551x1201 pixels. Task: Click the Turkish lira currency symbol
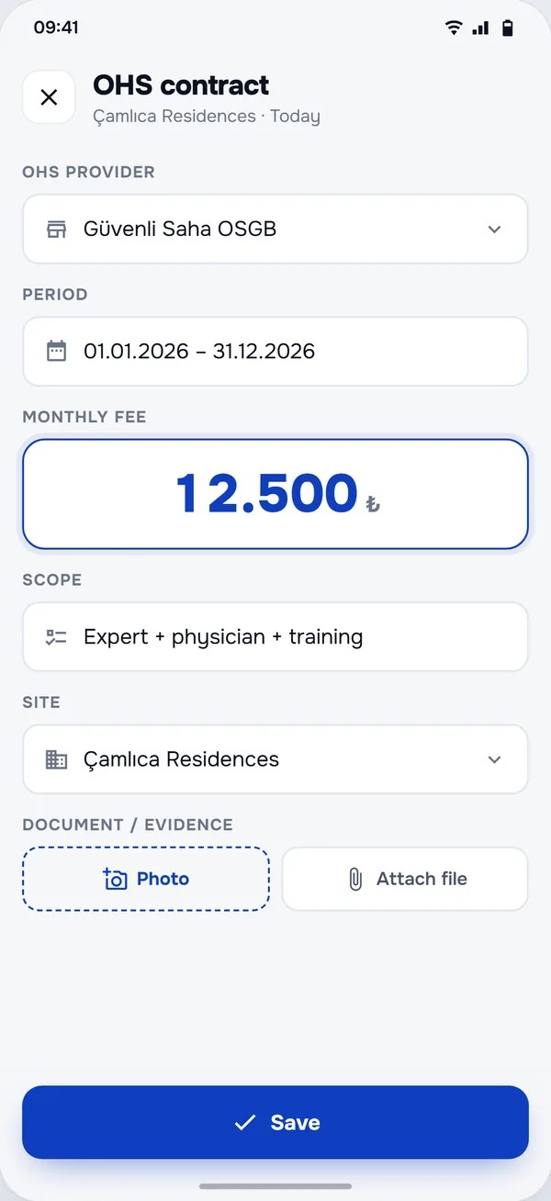372,503
